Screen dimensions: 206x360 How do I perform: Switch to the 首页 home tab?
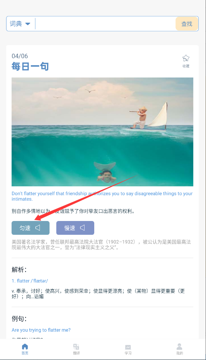pos(25,349)
